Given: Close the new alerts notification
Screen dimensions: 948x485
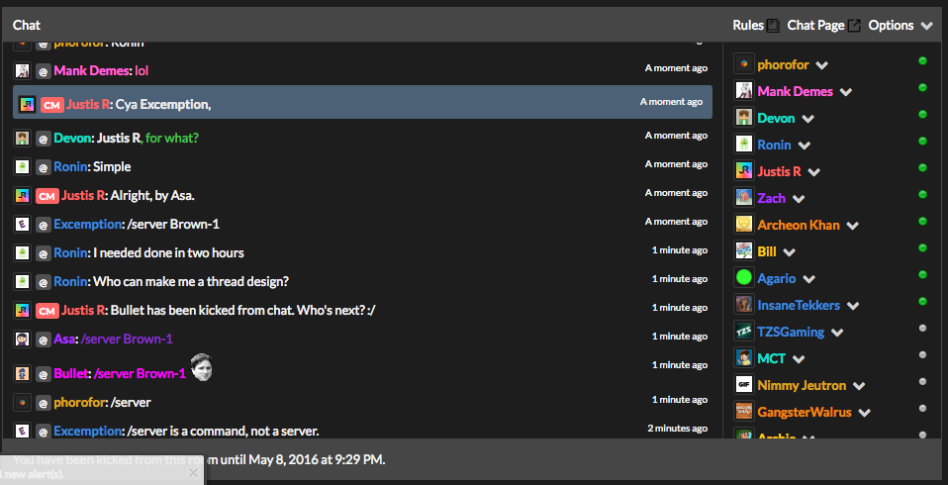Looking at the screenshot, I should 193,473.
